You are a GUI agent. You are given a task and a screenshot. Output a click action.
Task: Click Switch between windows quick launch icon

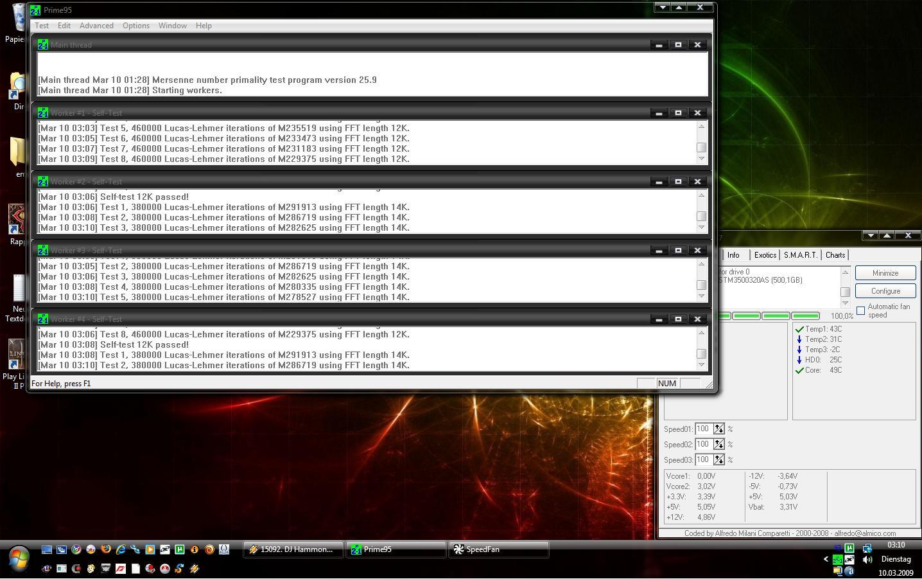[x=62, y=549]
